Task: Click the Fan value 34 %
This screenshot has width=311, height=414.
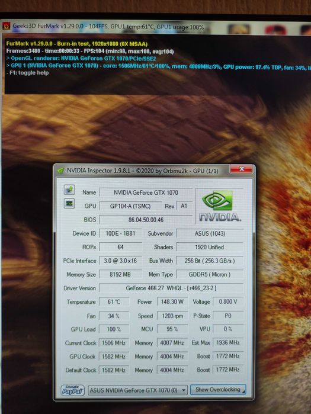Action: coord(114,316)
